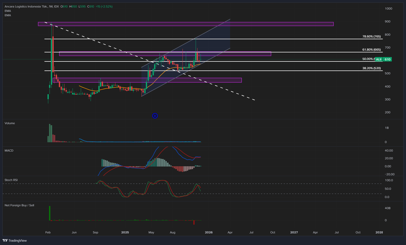Click the 20.00 MACD axis label

(x=389, y=158)
